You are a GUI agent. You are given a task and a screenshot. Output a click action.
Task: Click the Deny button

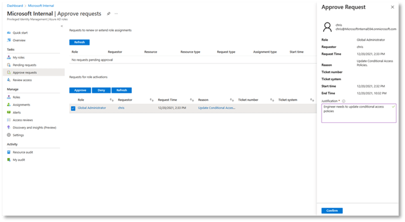pyautogui.click(x=101, y=90)
